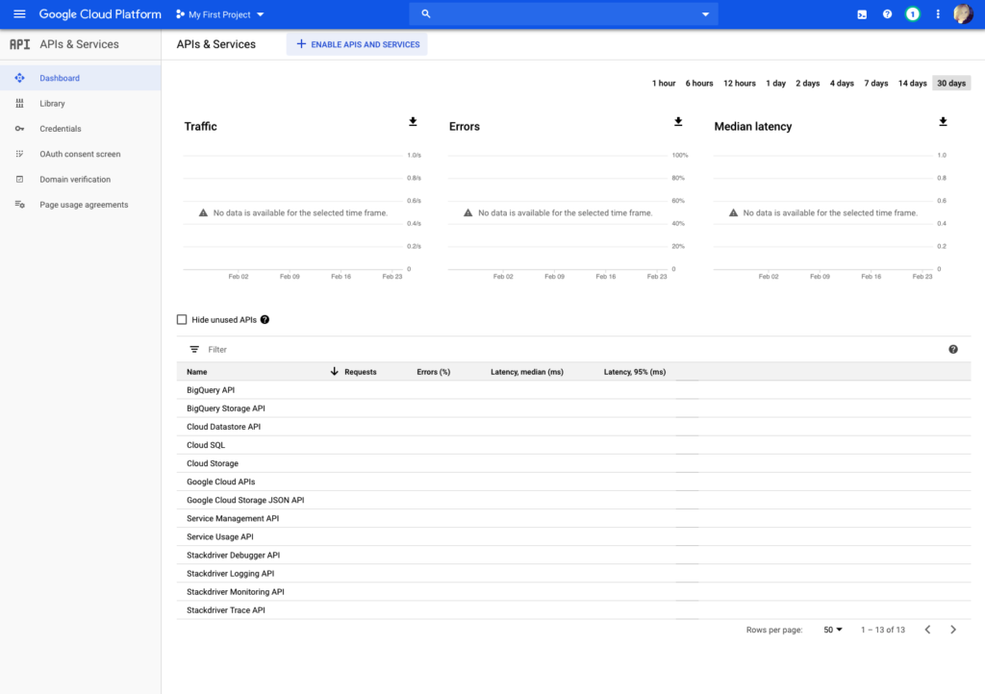Click the Dashboard sidebar icon
This screenshot has height=694, width=985.
pyautogui.click(x=19, y=78)
